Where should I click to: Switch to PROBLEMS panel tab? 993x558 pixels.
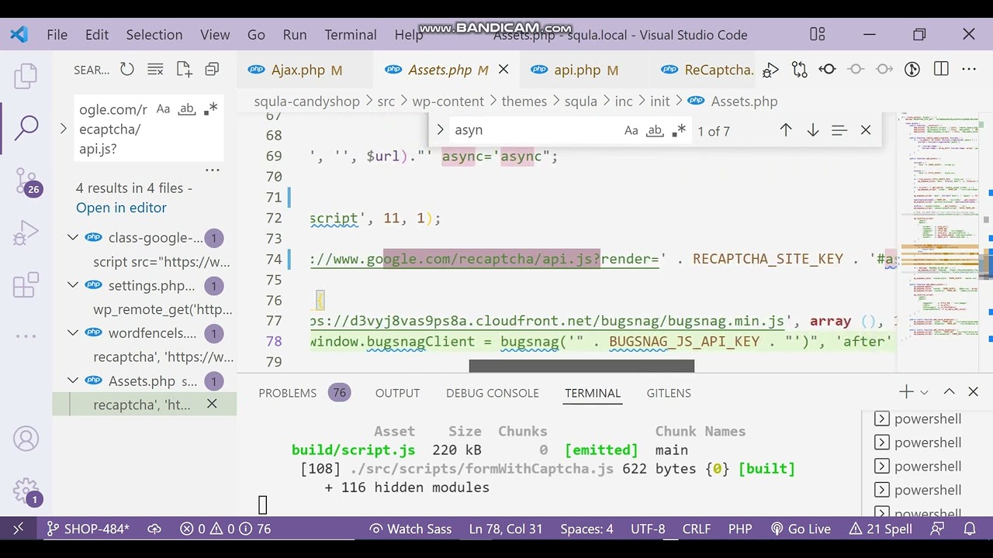[304, 393]
